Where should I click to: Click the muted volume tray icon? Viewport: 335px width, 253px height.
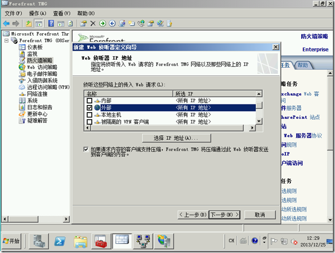[294, 241]
